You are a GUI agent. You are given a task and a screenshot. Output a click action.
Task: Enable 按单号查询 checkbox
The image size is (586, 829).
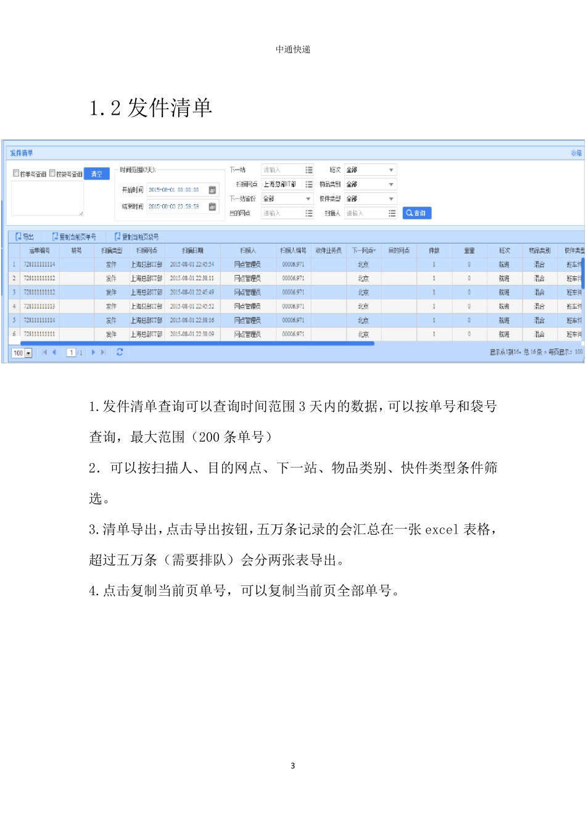click(x=16, y=173)
